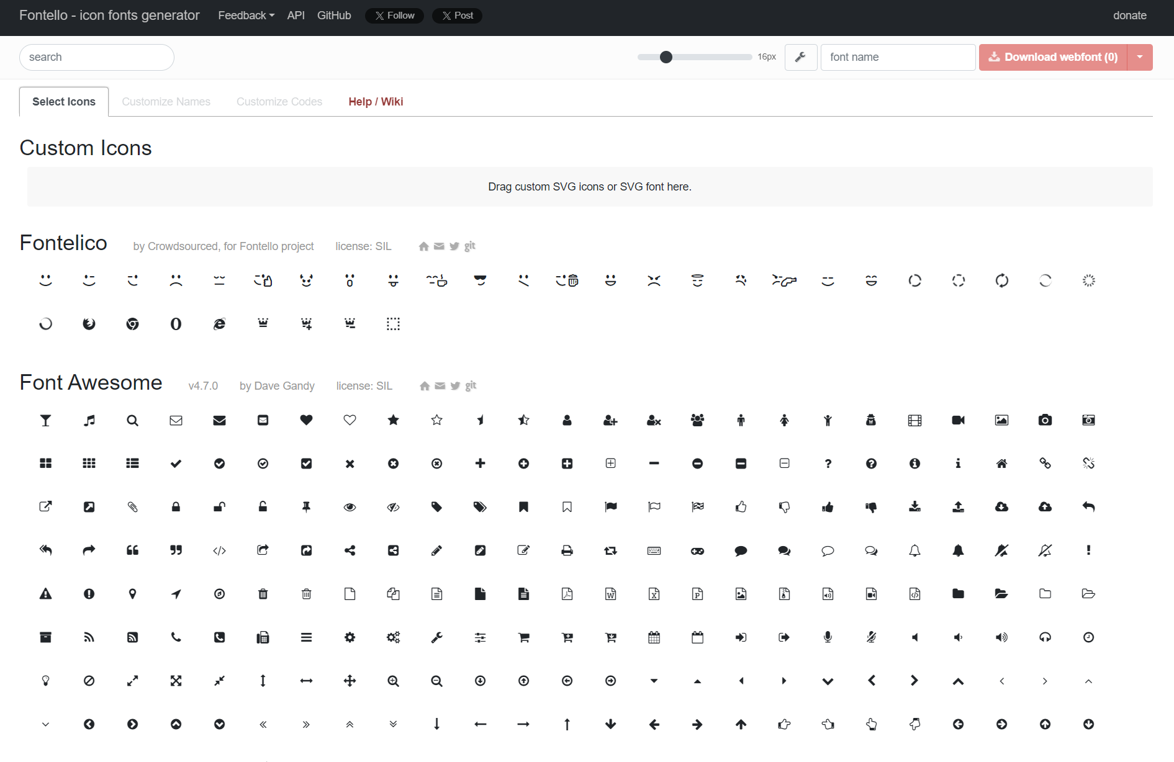Click the X Follow button

coord(395,16)
